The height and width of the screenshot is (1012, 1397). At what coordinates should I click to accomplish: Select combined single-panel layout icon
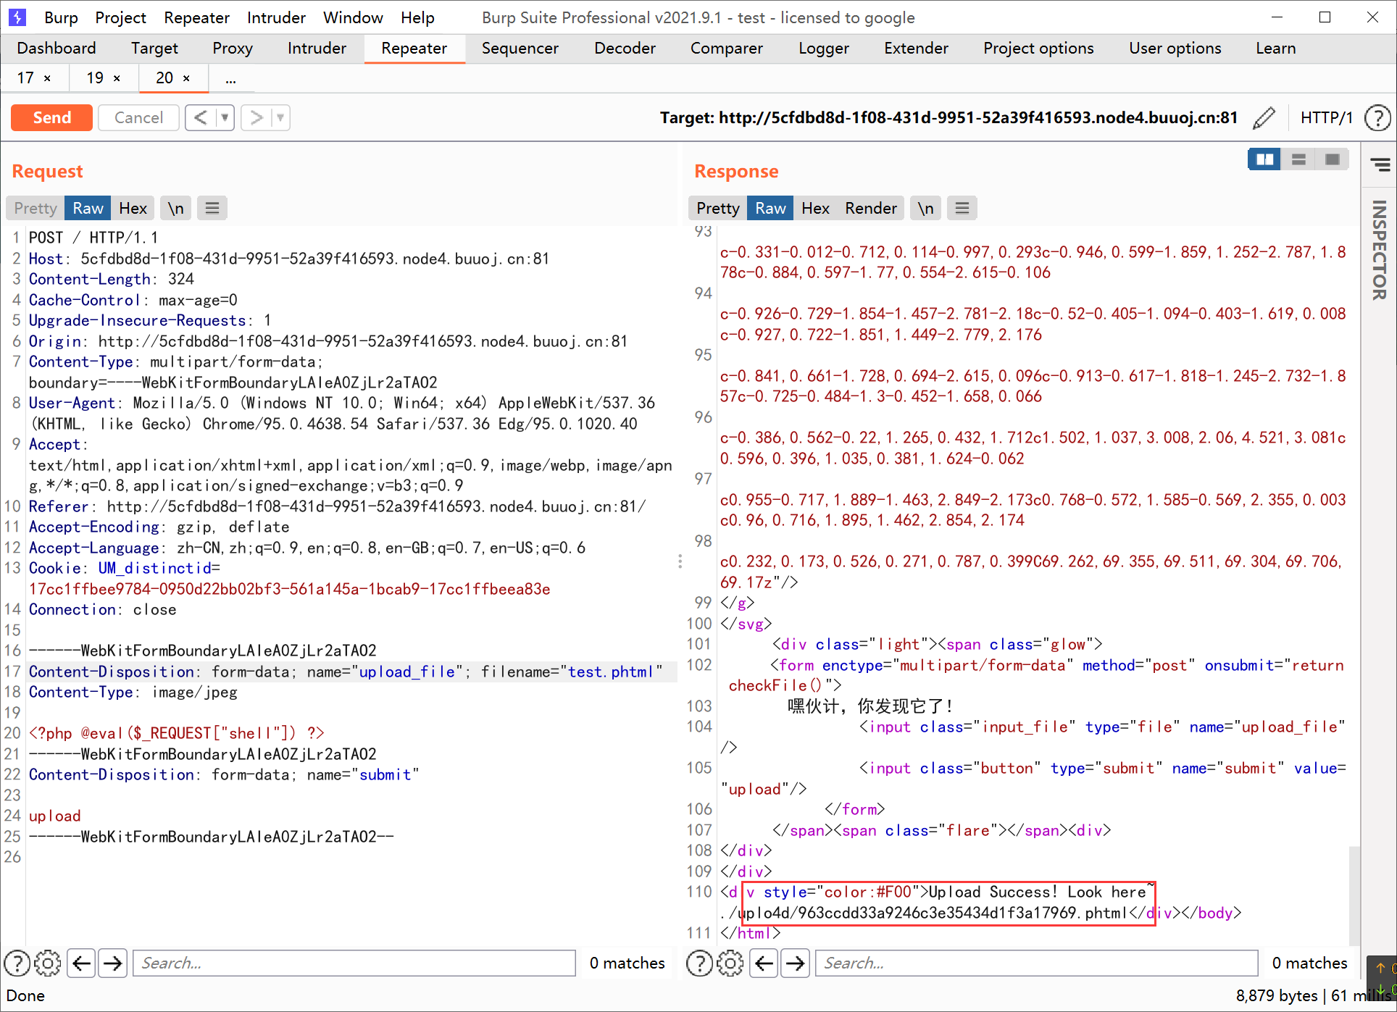(x=1332, y=159)
